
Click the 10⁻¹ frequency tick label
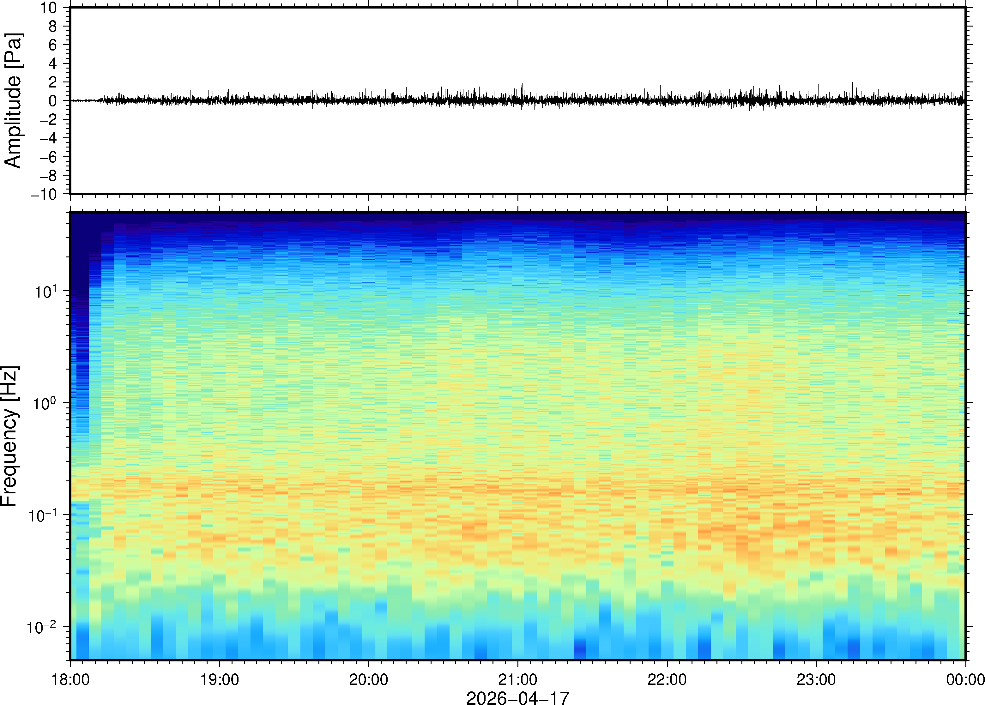coord(43,516)
